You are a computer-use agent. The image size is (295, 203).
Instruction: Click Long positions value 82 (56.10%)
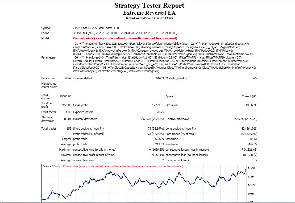click(249, 129)
